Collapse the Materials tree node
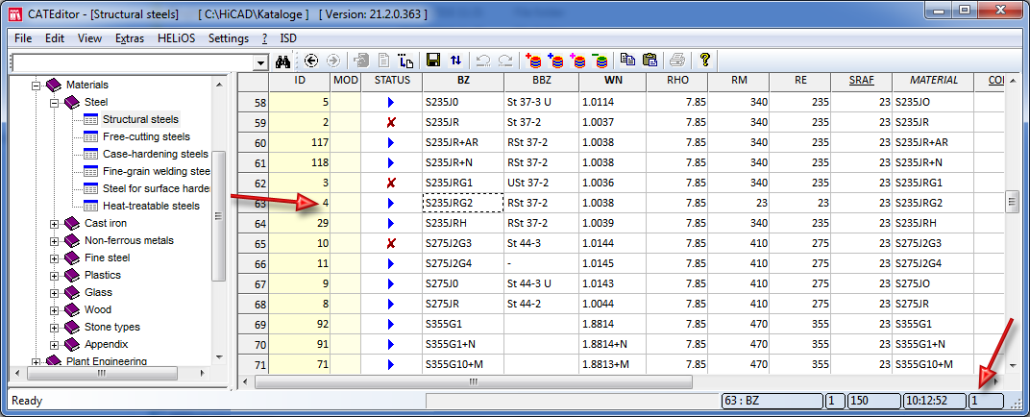1030x417 pixels. [x=37, y=85]
